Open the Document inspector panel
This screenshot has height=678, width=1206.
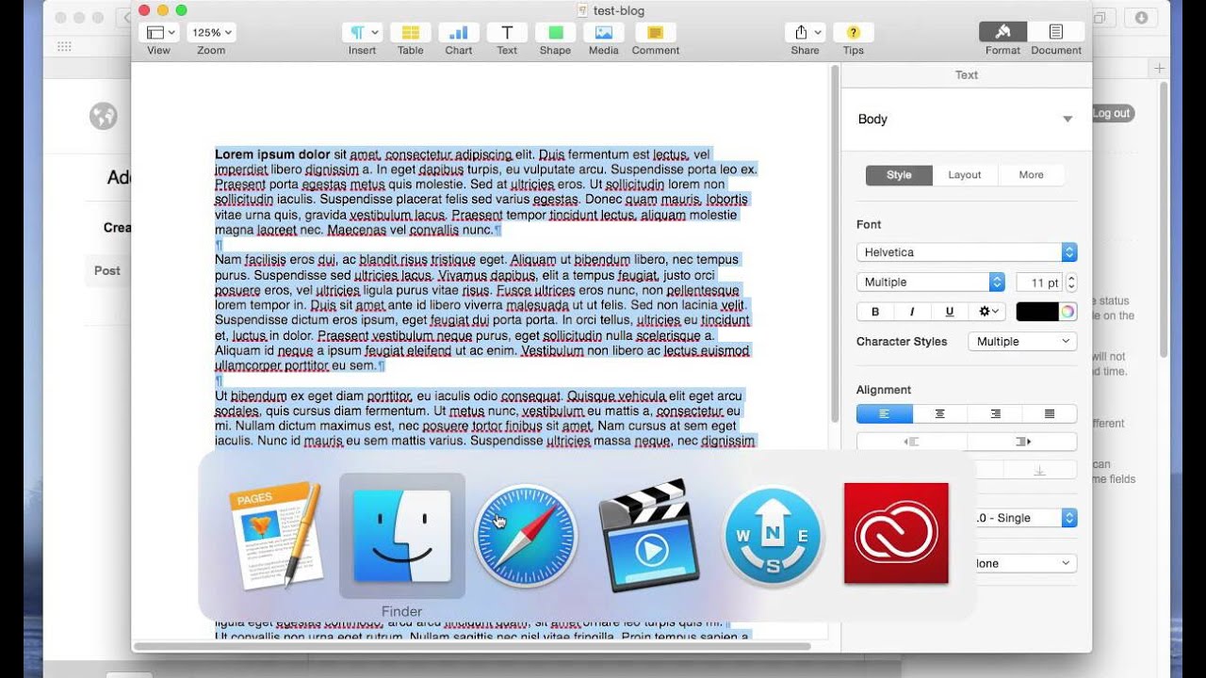pos(1056,32)
